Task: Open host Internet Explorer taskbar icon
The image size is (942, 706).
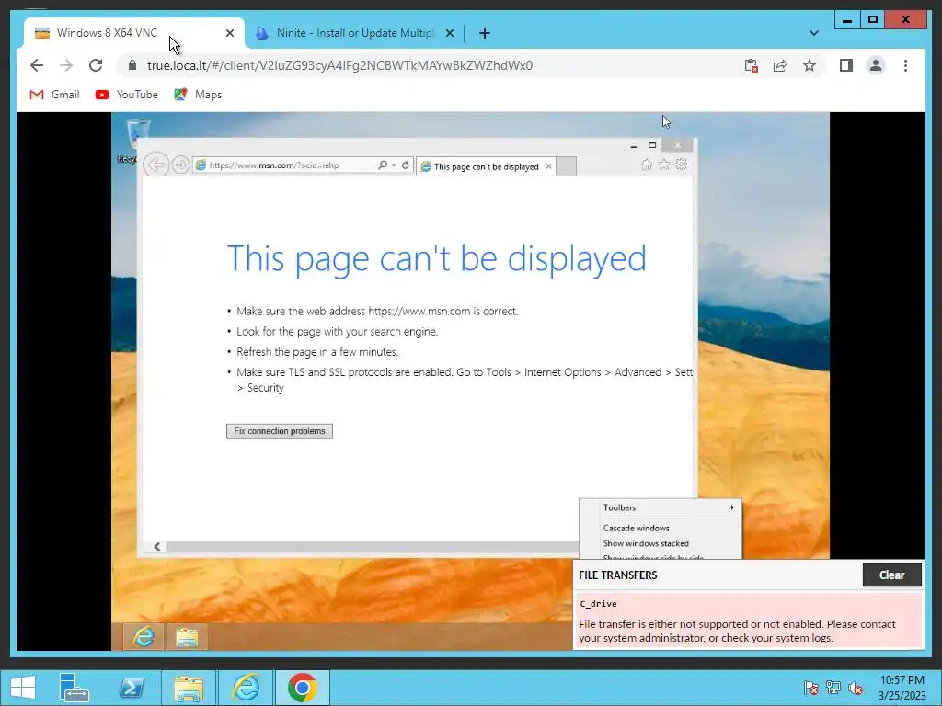Action: coord(246,688)
